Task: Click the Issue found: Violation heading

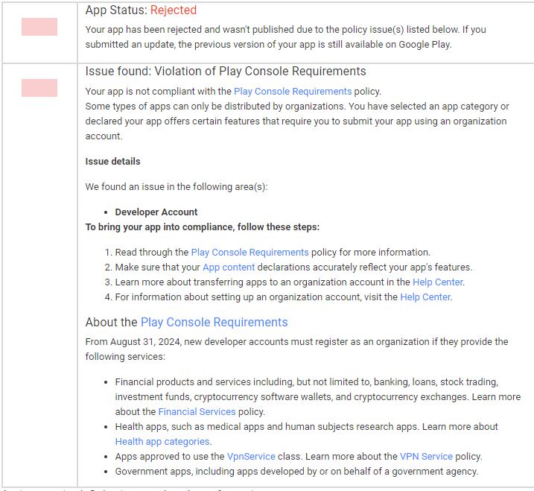Action: coord(226,72)
